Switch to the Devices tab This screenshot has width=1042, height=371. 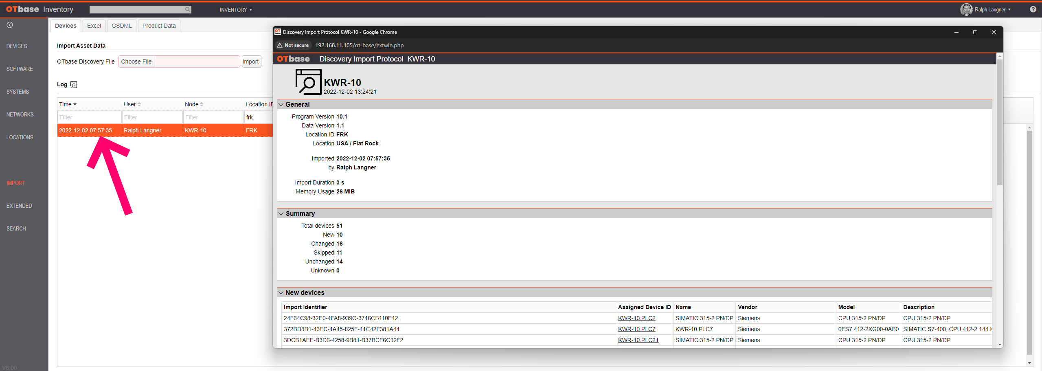coord(66,26)
